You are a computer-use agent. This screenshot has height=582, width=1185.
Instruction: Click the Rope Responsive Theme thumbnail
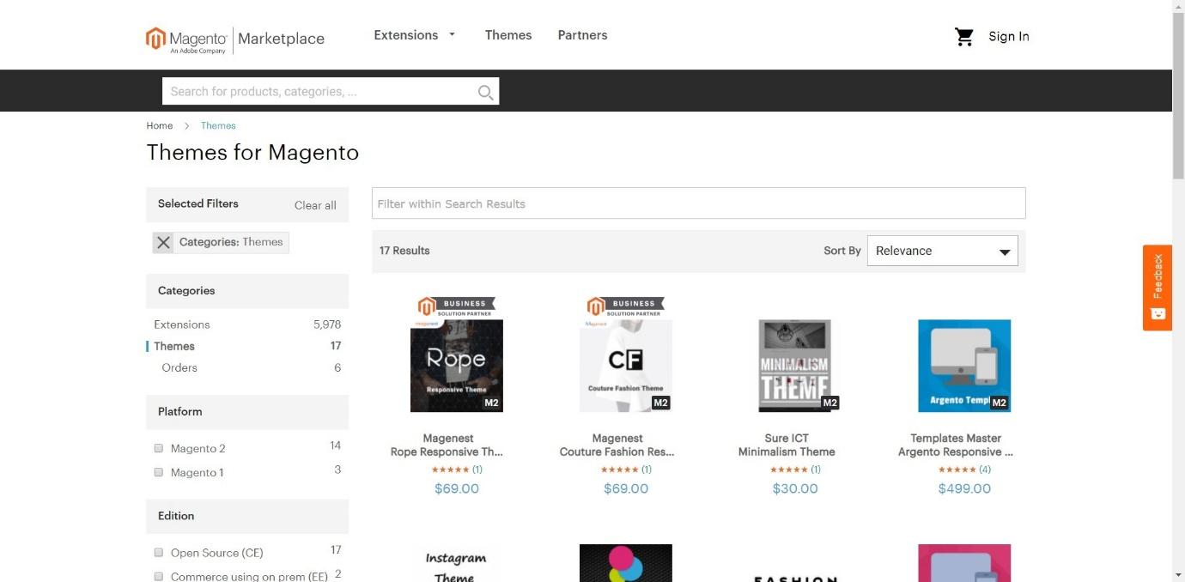pos(457,366)
